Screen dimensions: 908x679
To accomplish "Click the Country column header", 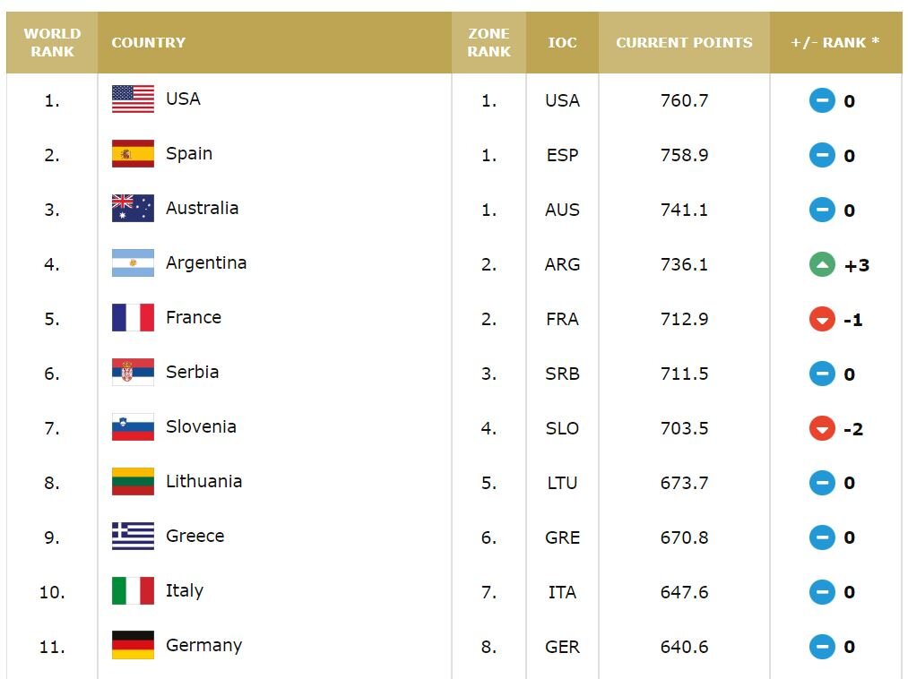I will (x=149, y=43).
